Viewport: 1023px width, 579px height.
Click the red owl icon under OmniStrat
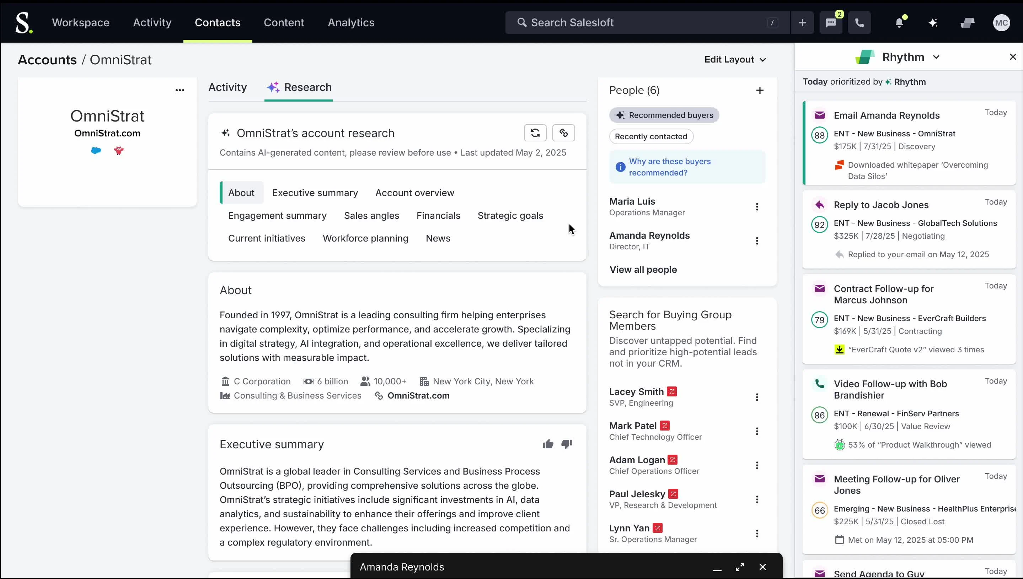click(119, 150)
